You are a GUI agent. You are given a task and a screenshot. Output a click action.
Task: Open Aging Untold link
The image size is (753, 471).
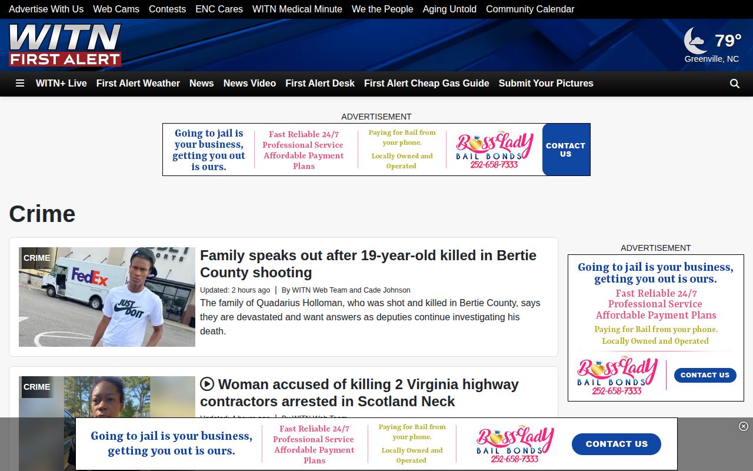click(449, 9)
